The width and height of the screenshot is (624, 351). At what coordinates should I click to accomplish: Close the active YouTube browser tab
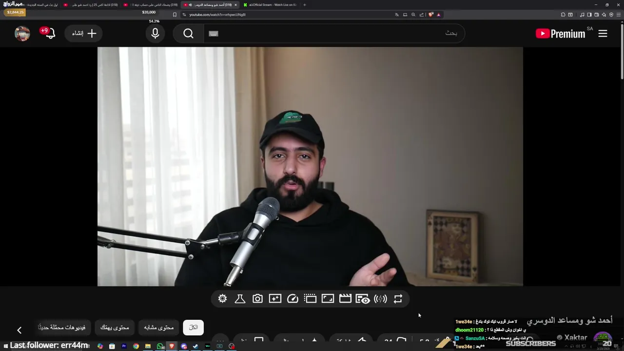click(x=235, y=5)
